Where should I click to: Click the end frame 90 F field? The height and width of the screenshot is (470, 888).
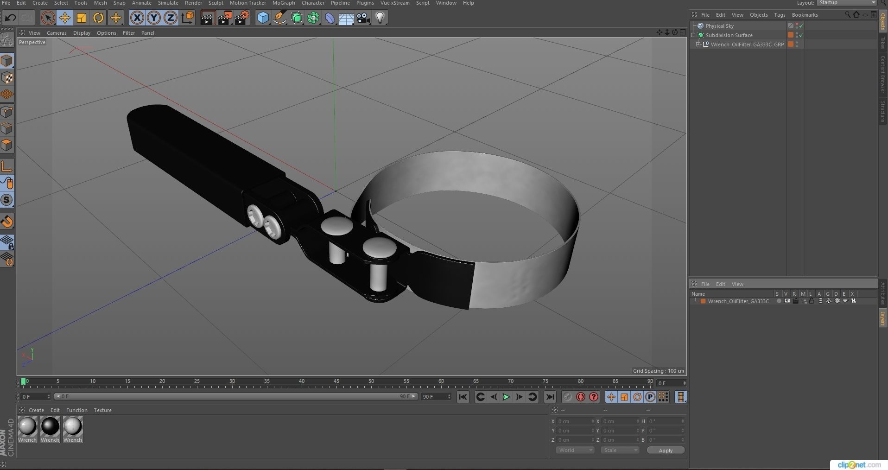(x=436, y=397)
